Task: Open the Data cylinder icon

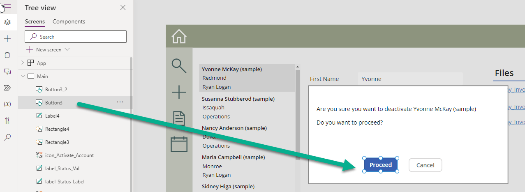Action: click(7, 55)
